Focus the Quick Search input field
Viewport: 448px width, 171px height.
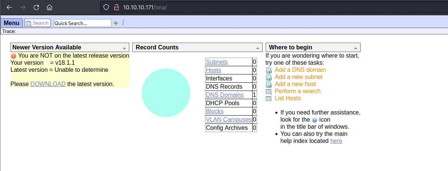[x=82, y=23]
